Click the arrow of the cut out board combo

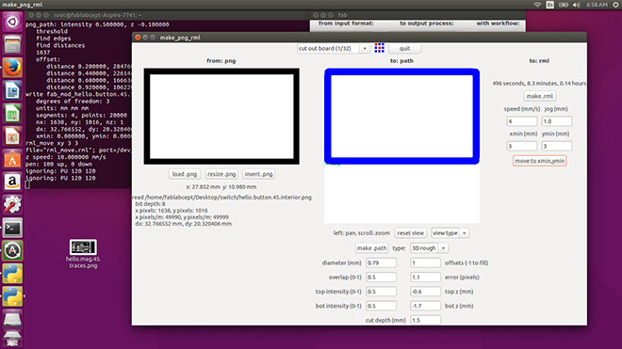365,48
